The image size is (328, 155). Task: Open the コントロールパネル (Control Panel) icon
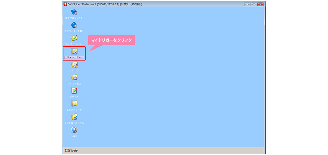click(x=74, y=116)
